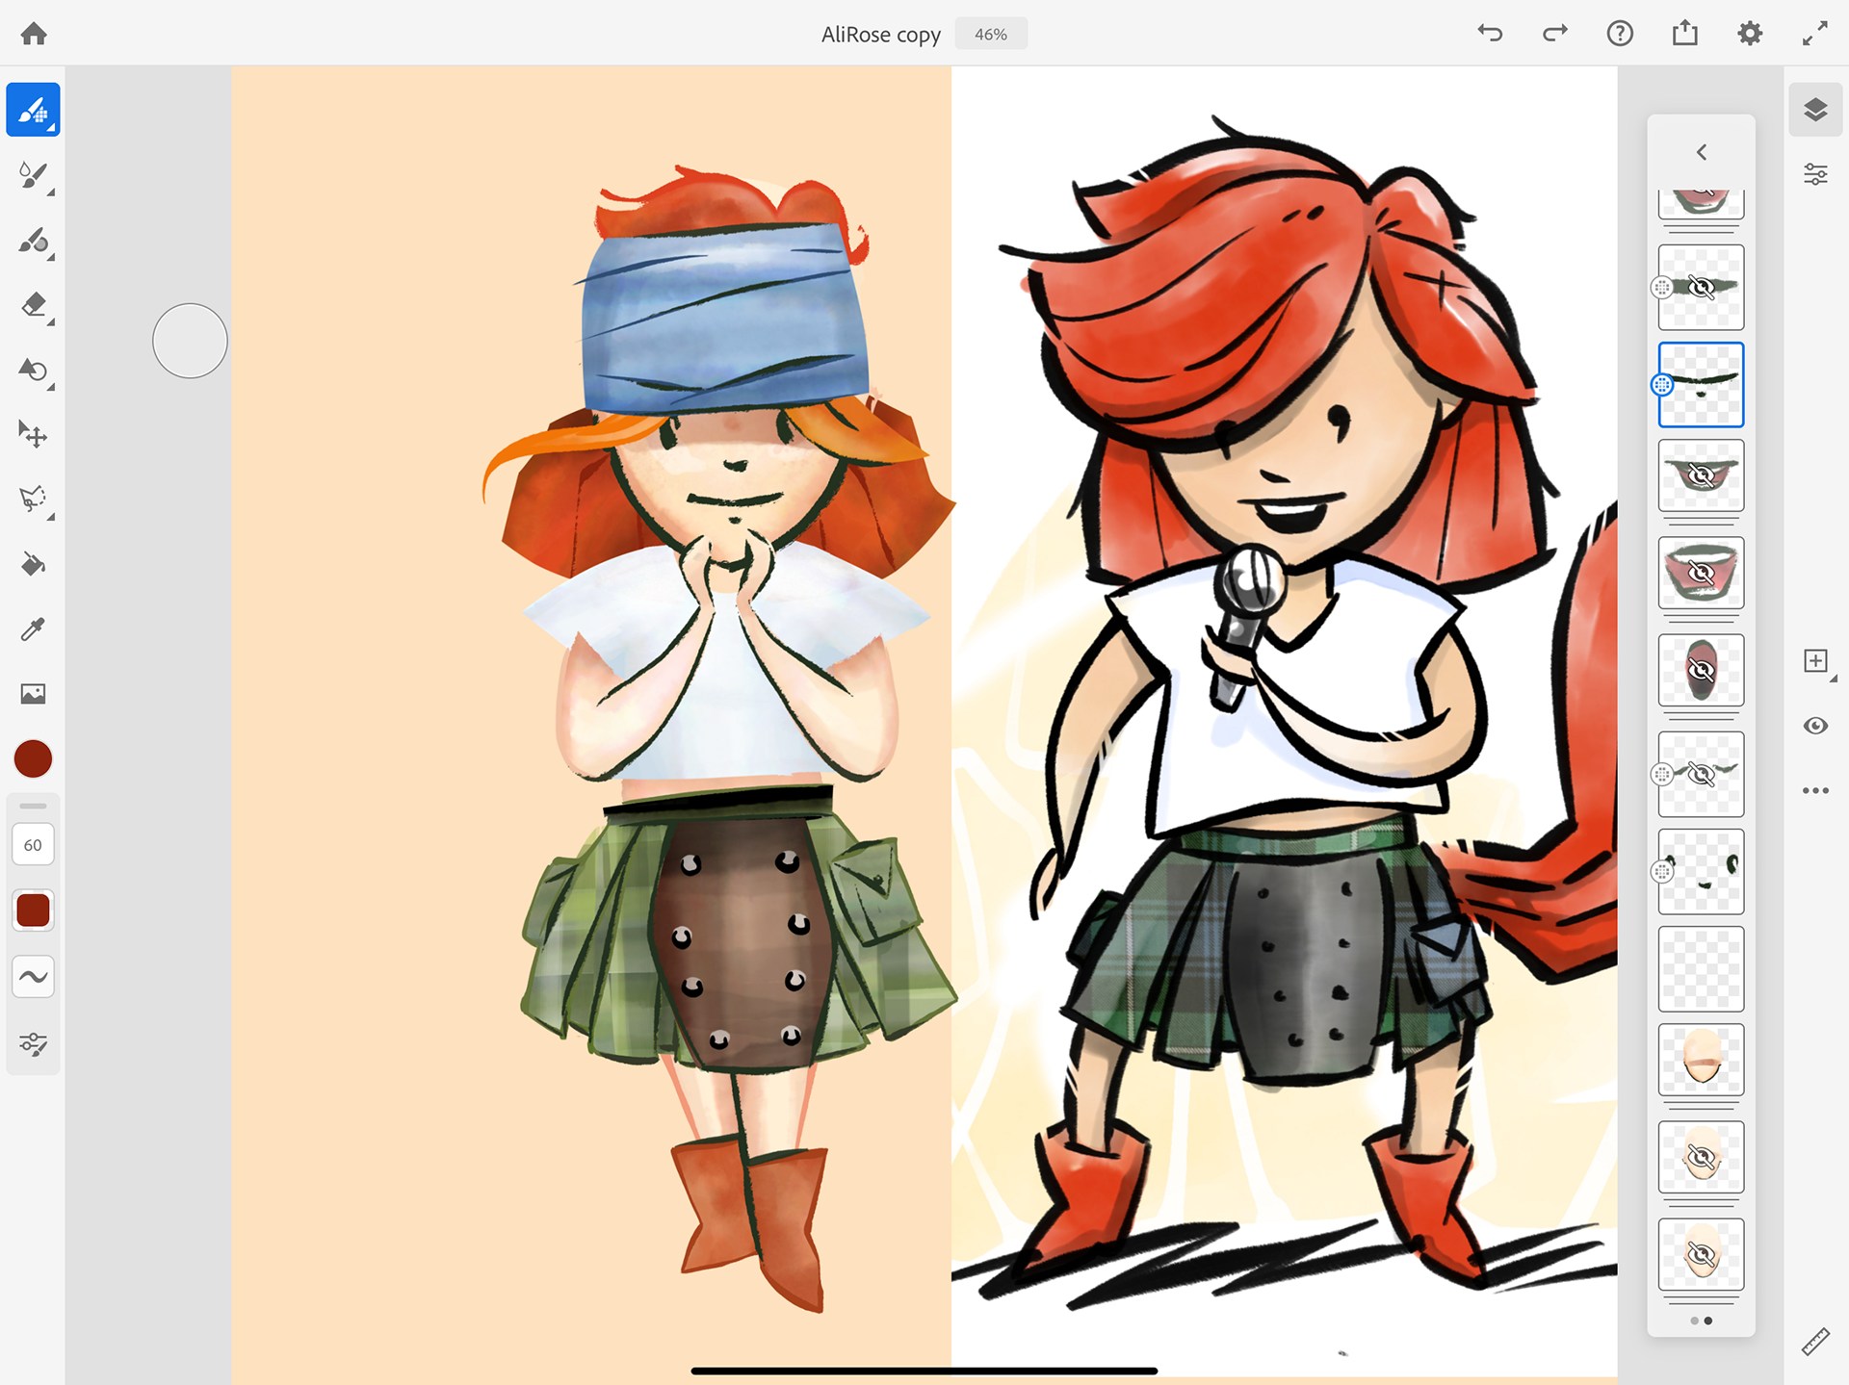Collapse the layers list chevron
The image size is (1849, 1385).
pyautogui.click(x=1702, y=152)
